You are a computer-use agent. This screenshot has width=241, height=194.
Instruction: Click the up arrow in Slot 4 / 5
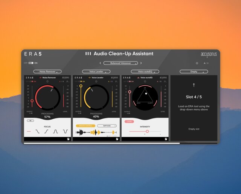pos(194,85)
